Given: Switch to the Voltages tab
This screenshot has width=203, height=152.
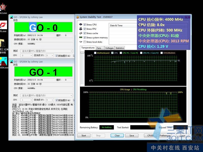Looking at the screenshot, I should [x=109, y=48].
